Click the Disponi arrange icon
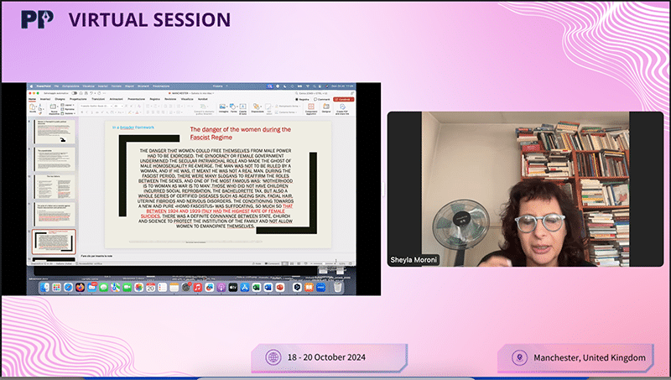Screen dimensions: 671x380 (257, 107)
